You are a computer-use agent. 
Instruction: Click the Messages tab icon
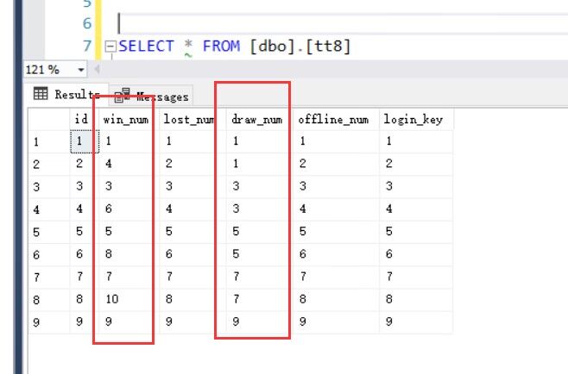coord(122,96)
